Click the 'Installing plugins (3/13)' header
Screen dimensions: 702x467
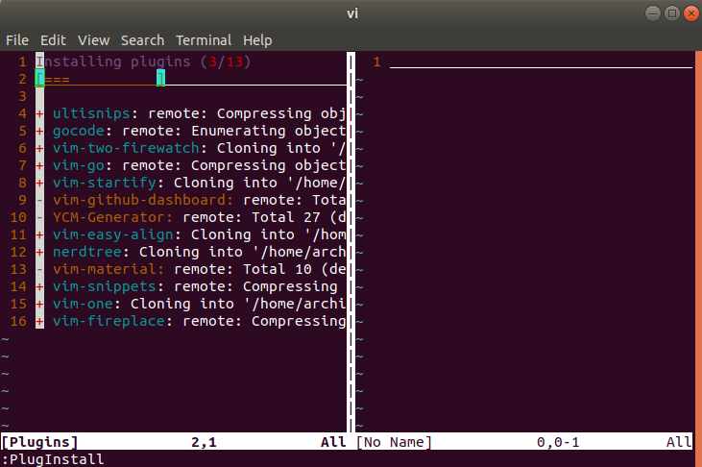pyautogui.click(x=143, y=61)
